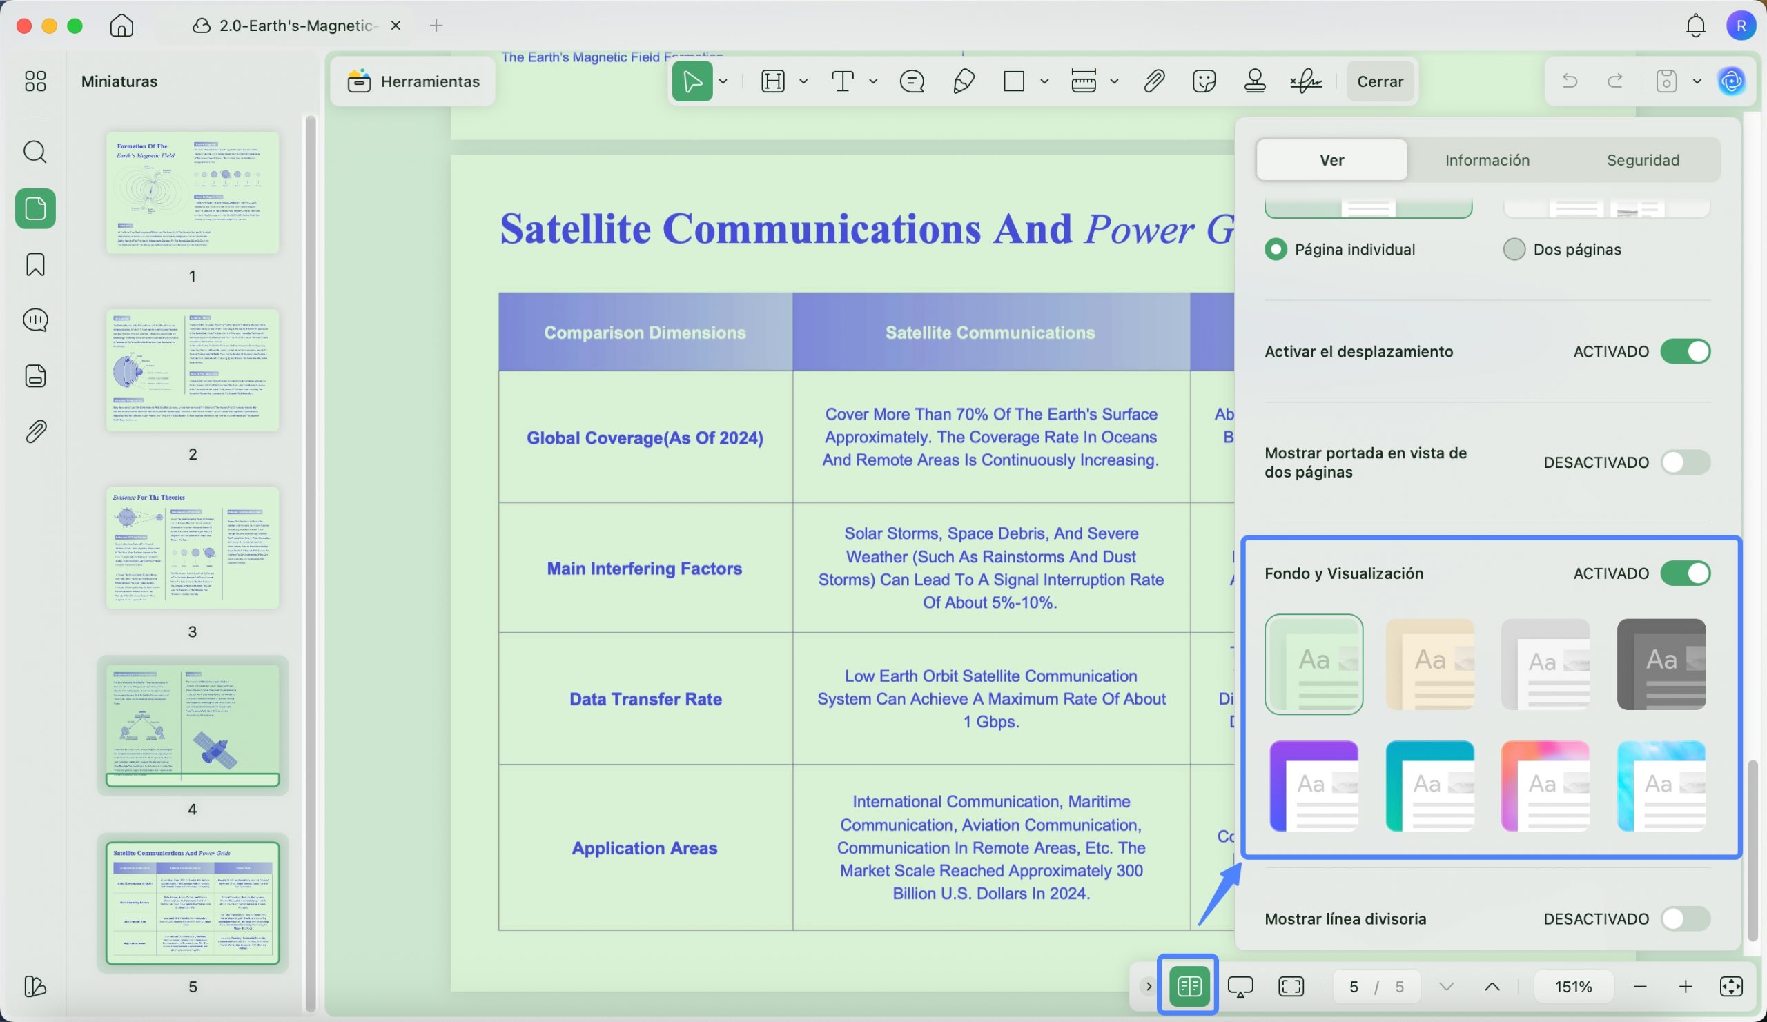Click the layers icon at sidebar bottom
Viewport: 1767px width, 1022px height.
[35, 986]
